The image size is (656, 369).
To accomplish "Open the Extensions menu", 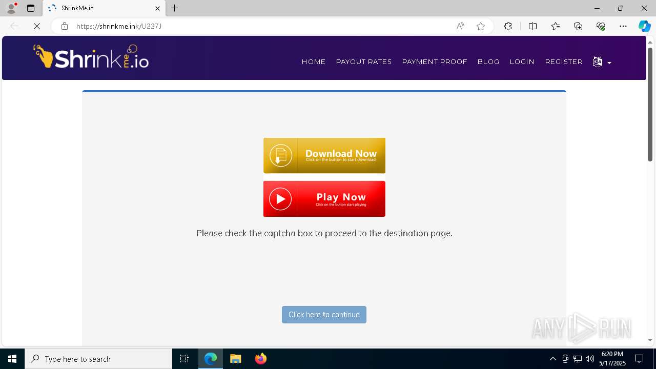I will pos(508,26).
